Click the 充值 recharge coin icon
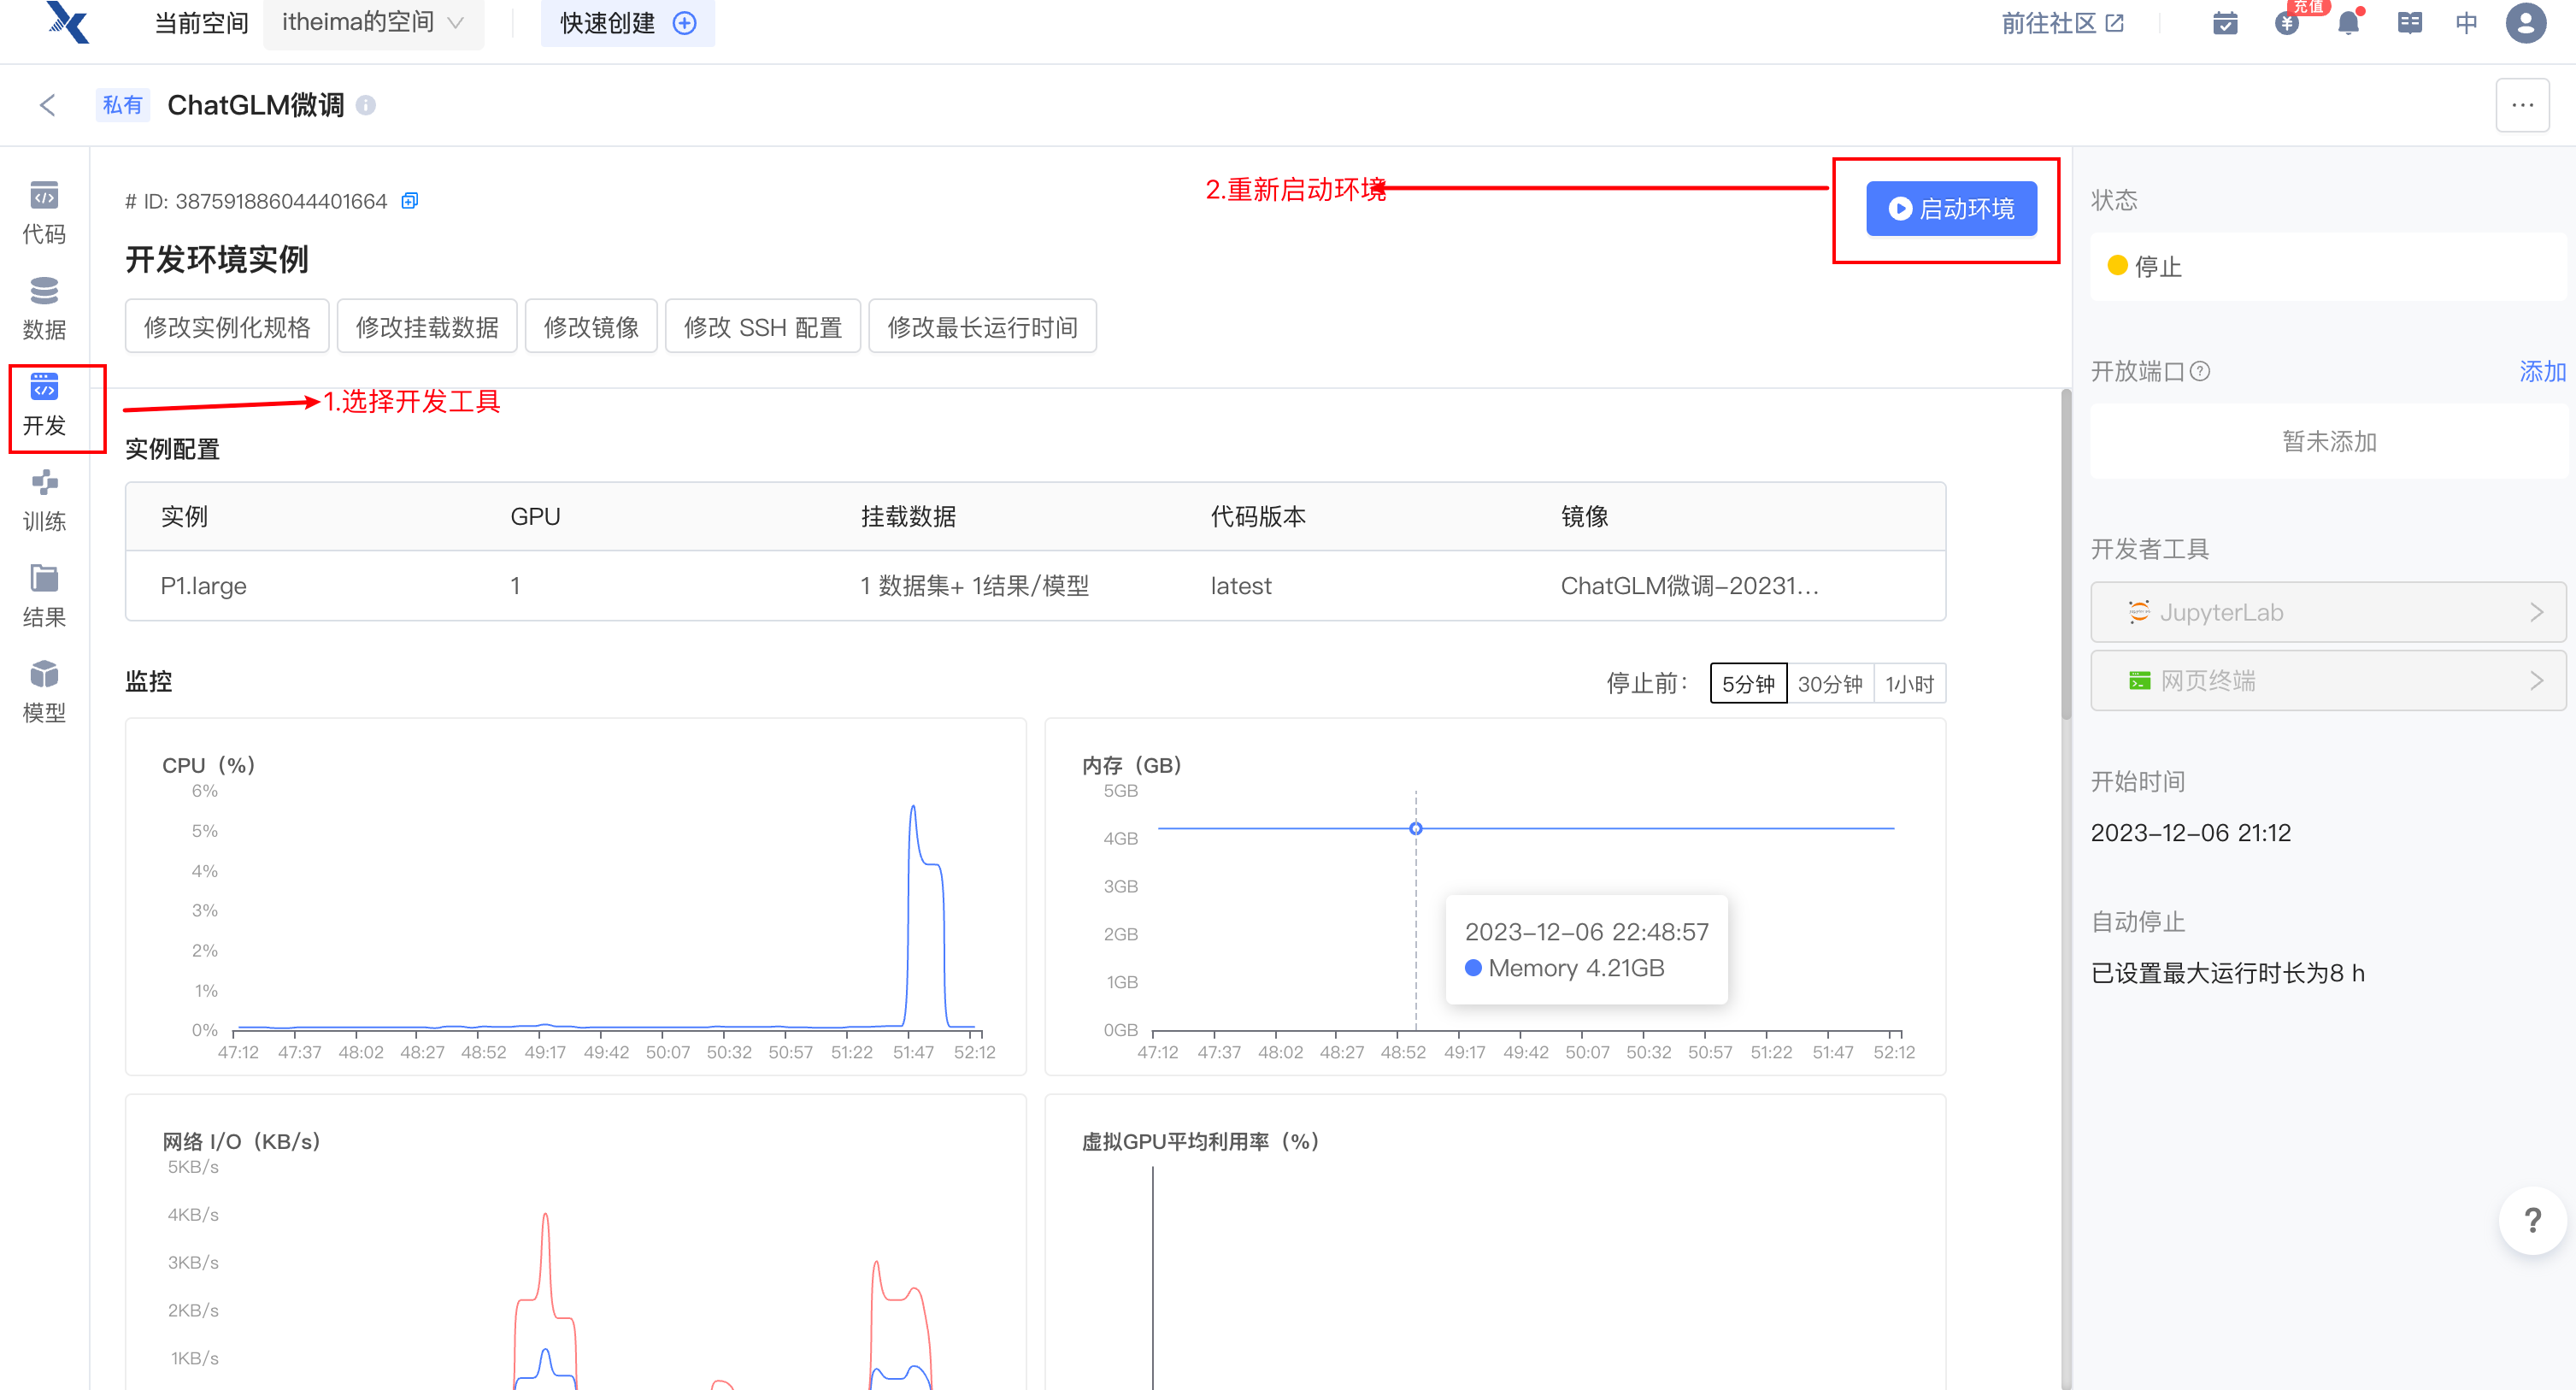 click(2287, 23)
